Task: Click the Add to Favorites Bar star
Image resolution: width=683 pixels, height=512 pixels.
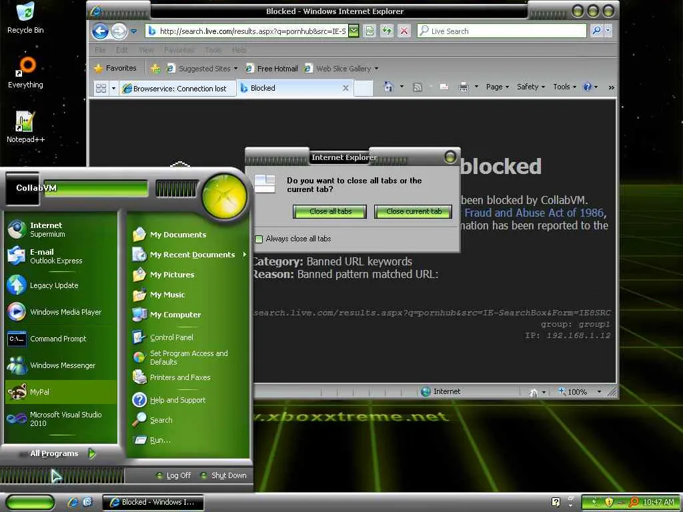Action: point(155,69)
